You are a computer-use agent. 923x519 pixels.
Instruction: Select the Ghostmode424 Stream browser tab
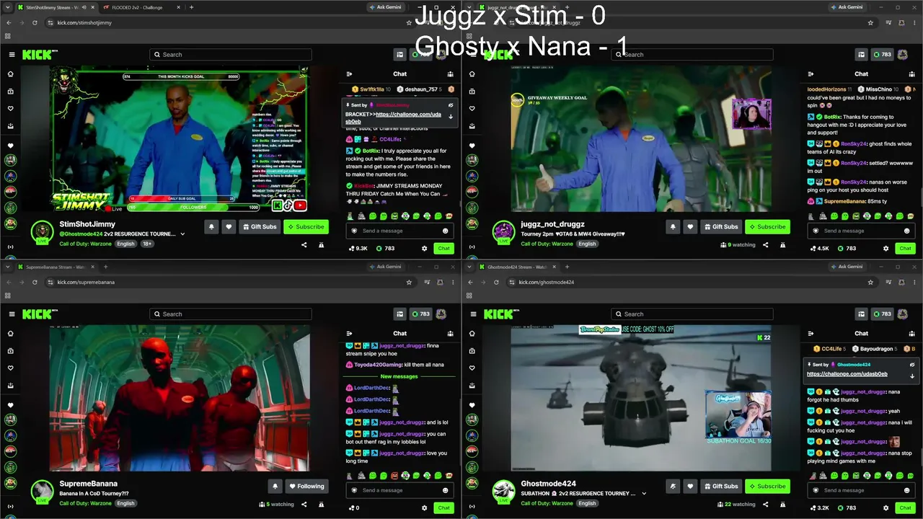tap(518, 267)
